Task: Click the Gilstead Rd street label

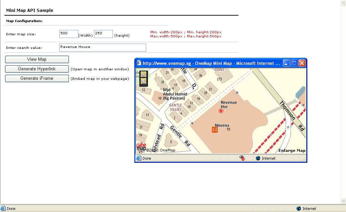Action: pyautogui.click(x=158, y=138)
